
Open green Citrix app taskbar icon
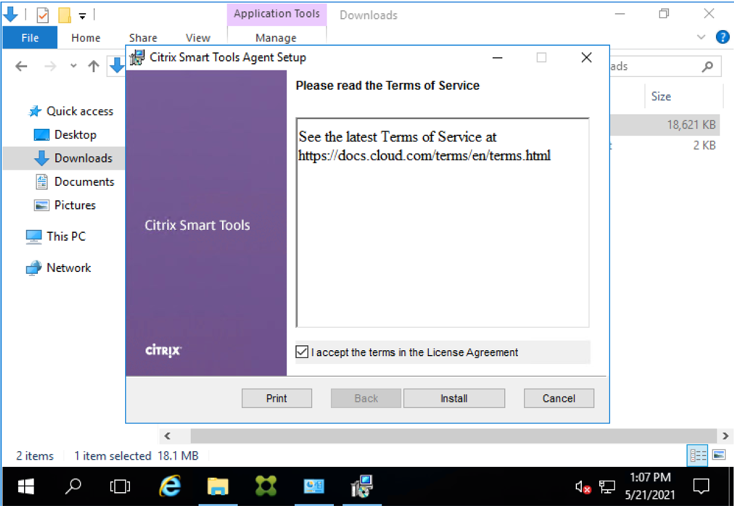coord(265,487)
